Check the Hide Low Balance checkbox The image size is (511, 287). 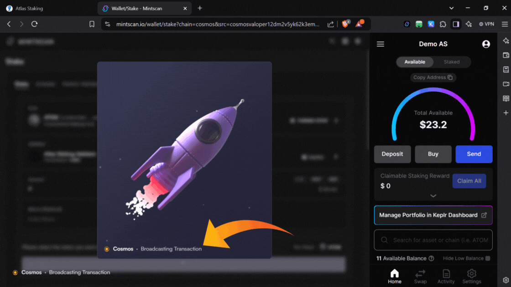click(488, 258)
